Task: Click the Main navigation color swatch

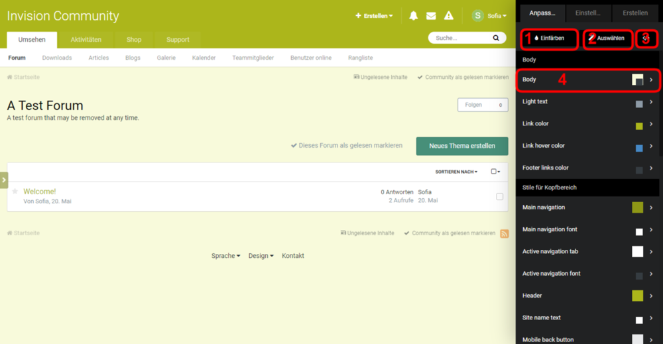Action: click(x=637, y=207)
